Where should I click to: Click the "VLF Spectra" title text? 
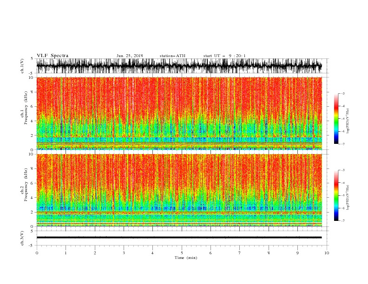[x=53, y=56]
